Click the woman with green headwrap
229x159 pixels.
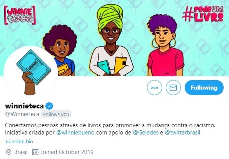click(111, 41)
